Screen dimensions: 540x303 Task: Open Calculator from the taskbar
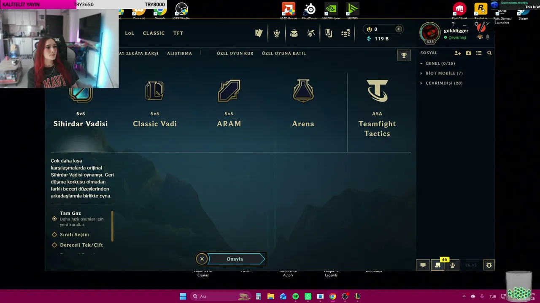click(x=259, y=296)
